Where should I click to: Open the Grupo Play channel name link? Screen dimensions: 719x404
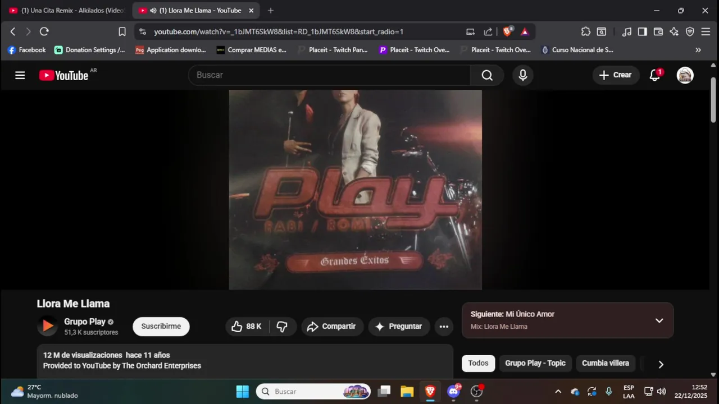(x=85, y=322)
